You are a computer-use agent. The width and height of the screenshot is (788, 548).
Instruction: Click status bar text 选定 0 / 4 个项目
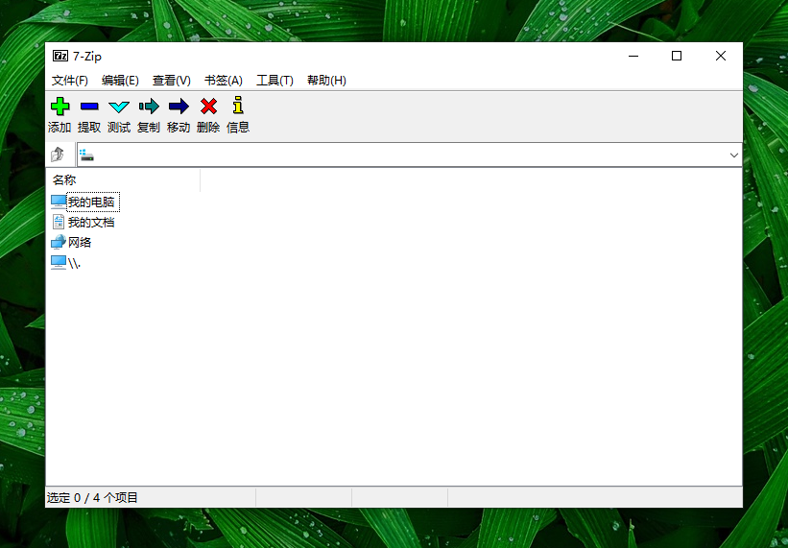tap(92, 498)
